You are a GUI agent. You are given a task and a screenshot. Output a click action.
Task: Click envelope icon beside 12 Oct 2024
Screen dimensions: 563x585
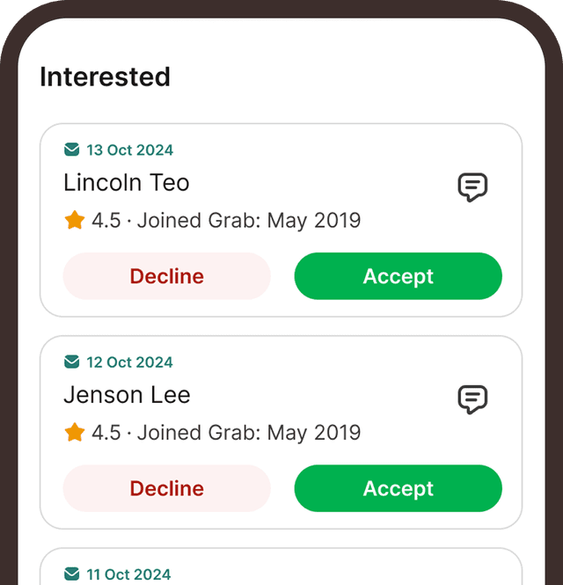72,362
